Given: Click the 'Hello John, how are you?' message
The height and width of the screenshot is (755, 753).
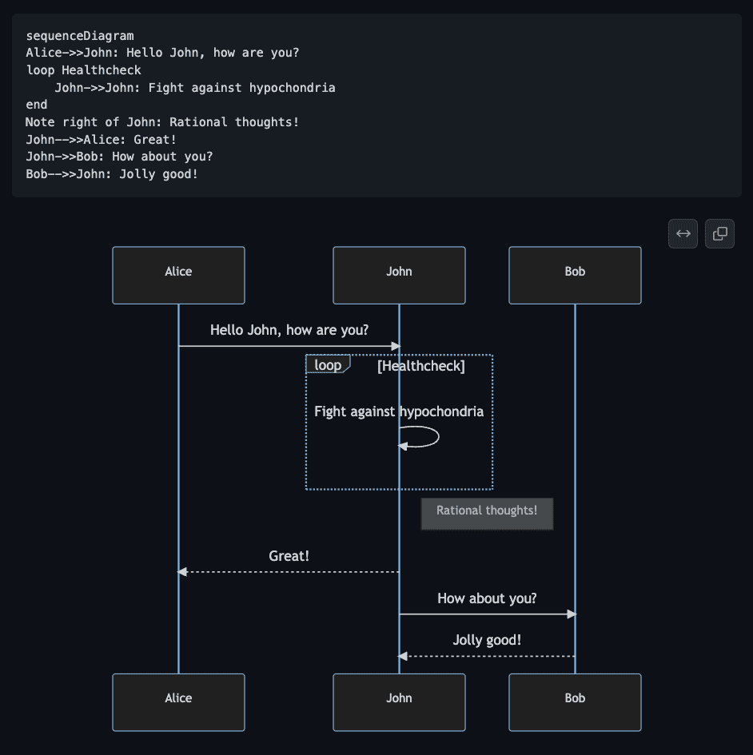Looking at the screenshot, I should coord(289,330).
